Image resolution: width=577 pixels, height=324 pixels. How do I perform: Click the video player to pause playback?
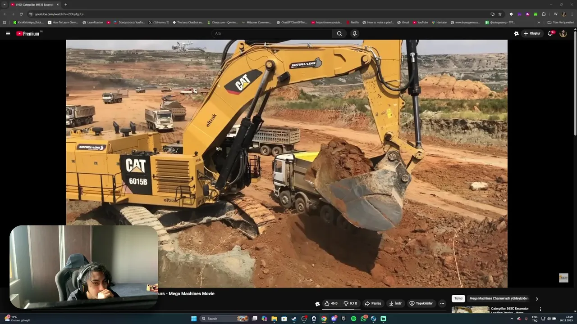click(x=287, y=163)
